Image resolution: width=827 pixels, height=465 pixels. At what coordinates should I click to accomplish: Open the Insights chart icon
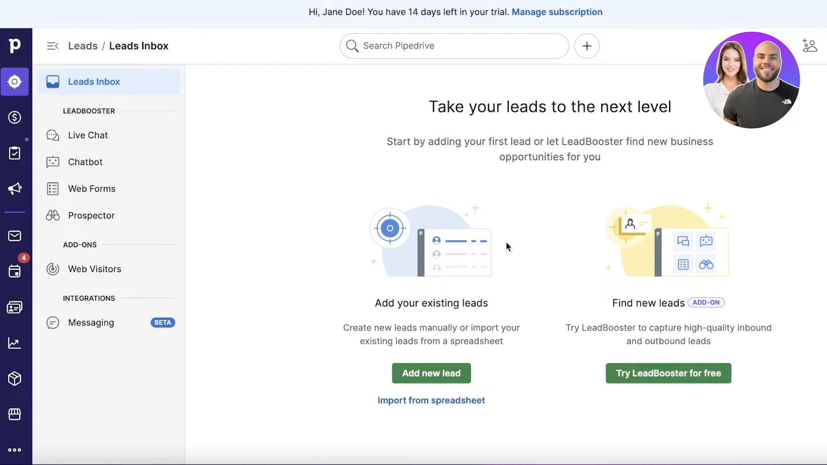tap(15, 343)
